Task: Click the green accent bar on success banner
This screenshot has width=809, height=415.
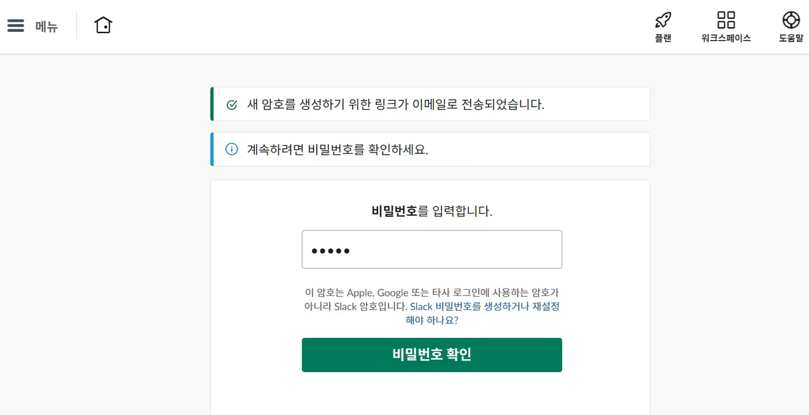Action: pos(212,104)
